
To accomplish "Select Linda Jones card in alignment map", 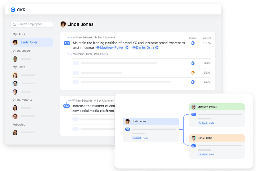I will click(x=151, y=121).
